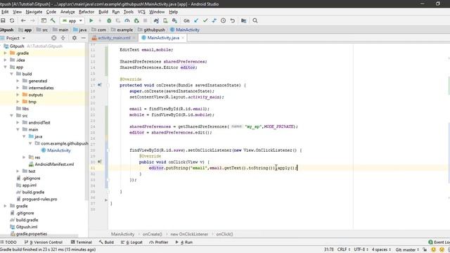
Task: Click the 31:78 cursor position indicator
Action: [329, 249]
